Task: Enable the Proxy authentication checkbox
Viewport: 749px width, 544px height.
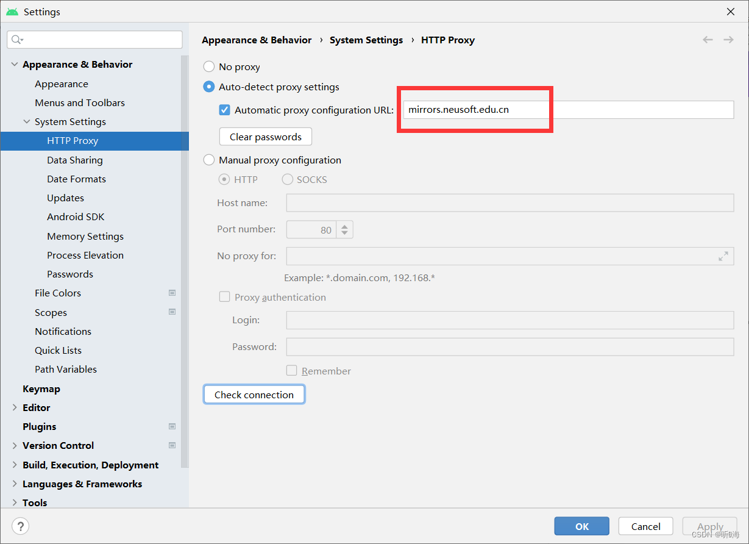Action: [x=224, y=297]
